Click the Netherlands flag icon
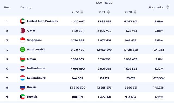174x103 pixels. pyautogui.click(x=23, y=68)
